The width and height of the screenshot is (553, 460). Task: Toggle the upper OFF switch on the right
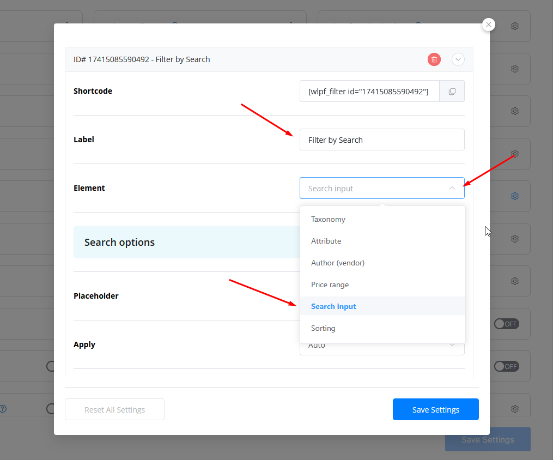click(x=506, y=324)
